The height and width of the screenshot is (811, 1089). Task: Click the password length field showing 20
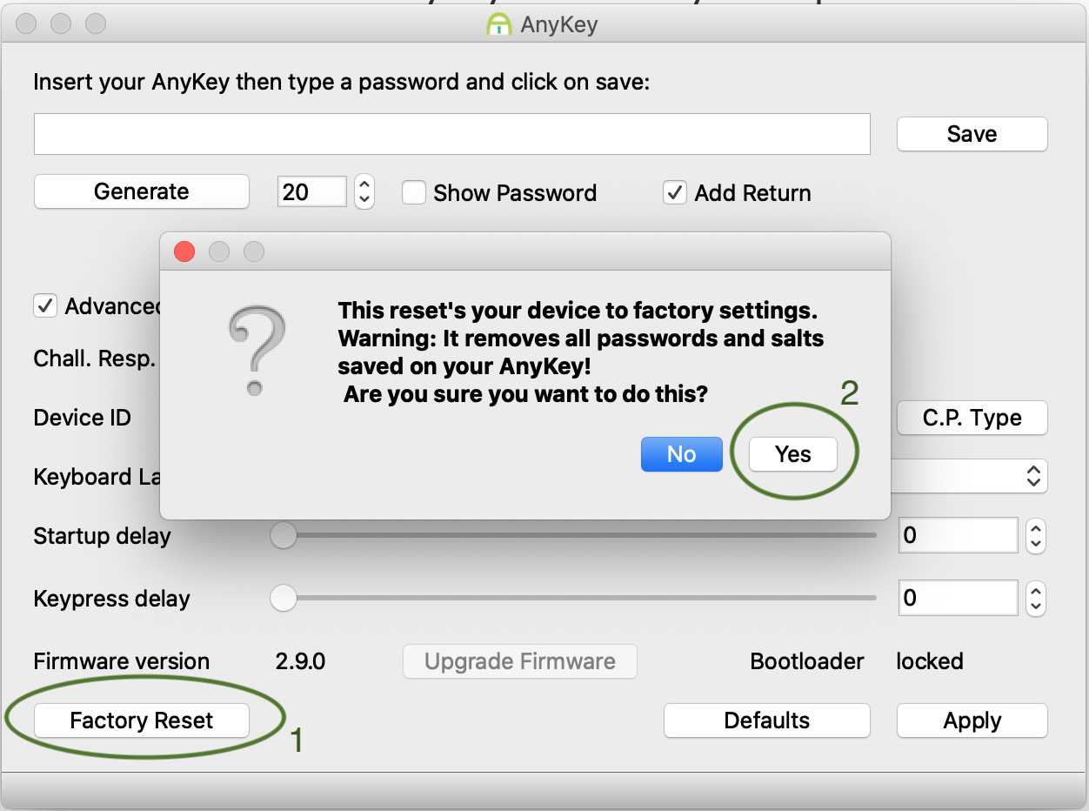pos(312,191)
